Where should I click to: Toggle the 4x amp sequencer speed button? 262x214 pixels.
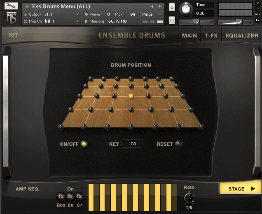click(x=79, y=196)
